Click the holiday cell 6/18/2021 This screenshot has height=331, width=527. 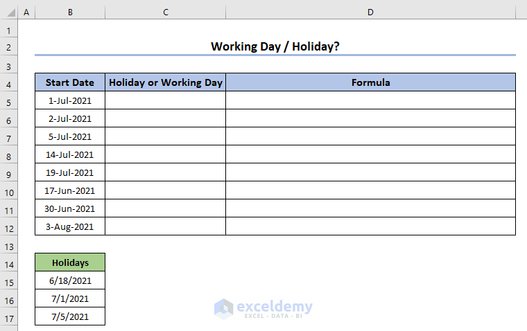pyautogui.click(x=70, y=280)
